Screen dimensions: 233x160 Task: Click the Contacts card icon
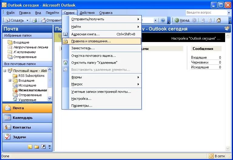click(x=8, y=127)
